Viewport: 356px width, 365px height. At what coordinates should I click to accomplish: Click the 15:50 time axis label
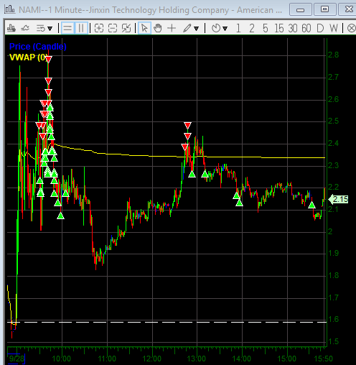[x=324, y=359]
